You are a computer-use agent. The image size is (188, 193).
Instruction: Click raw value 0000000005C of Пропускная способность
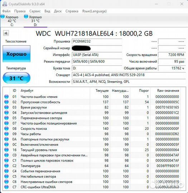coord(167,102)
